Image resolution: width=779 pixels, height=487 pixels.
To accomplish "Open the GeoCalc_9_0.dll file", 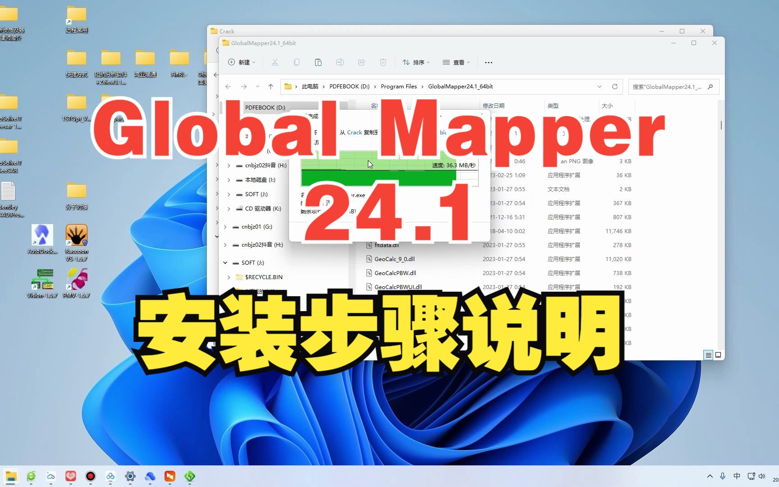I will click(x=395, y=259).
